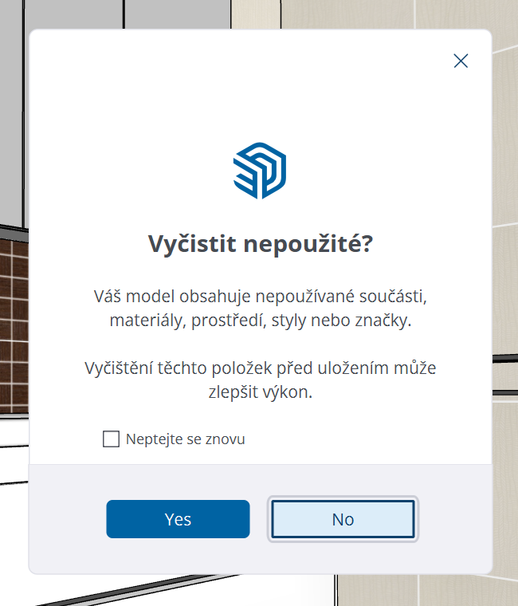Screen dimensions: 518x606
Task: Click the Vyčistit nepoužité? heading
Action: click(260, 245)
